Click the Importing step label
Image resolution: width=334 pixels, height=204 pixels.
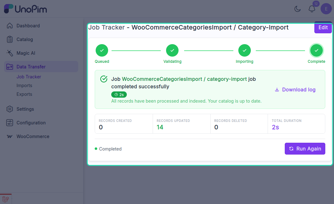click(x=245, y=61)
